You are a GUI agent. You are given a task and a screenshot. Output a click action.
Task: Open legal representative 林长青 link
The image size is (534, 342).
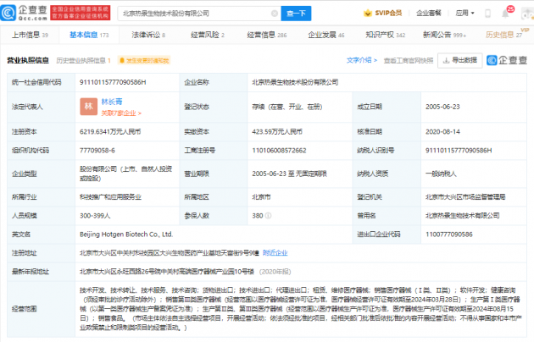coord(112,102)
